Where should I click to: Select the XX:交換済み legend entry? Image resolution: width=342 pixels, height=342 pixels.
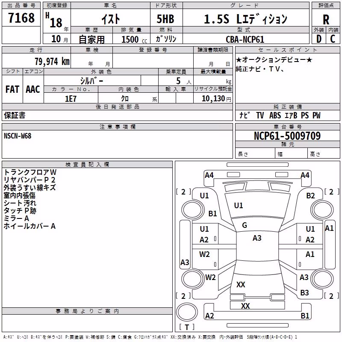click(x=183, y=337)
